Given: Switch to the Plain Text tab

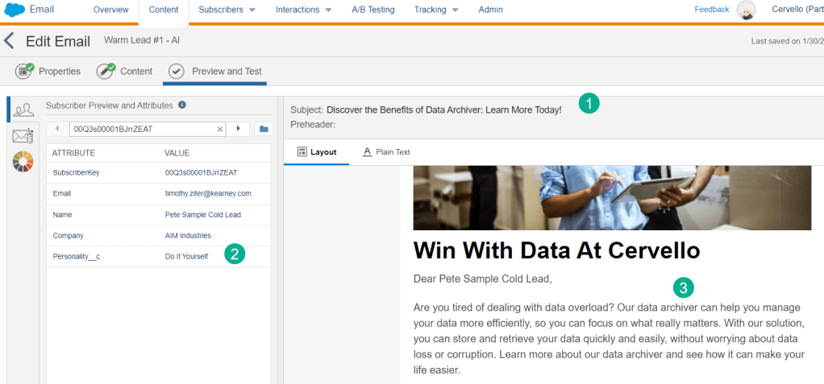Looking at the screenshot, I should click(x=386, y=152).
